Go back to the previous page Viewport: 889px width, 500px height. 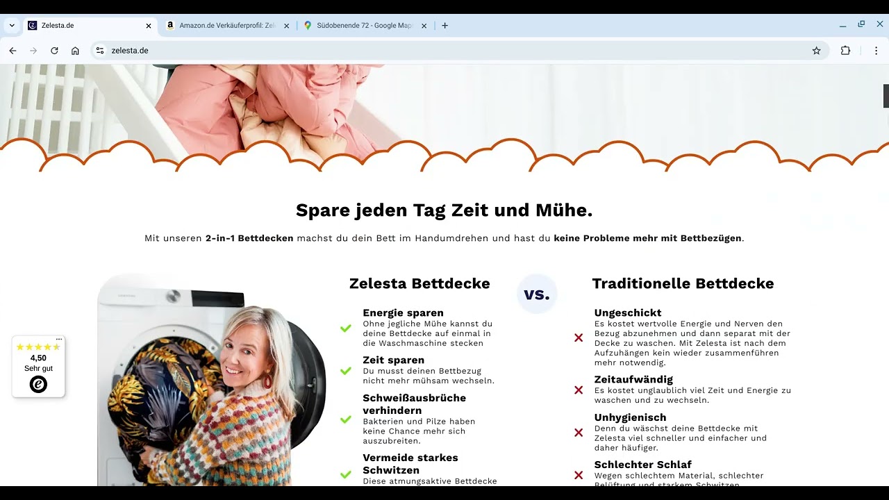click(x=13, y=51)
